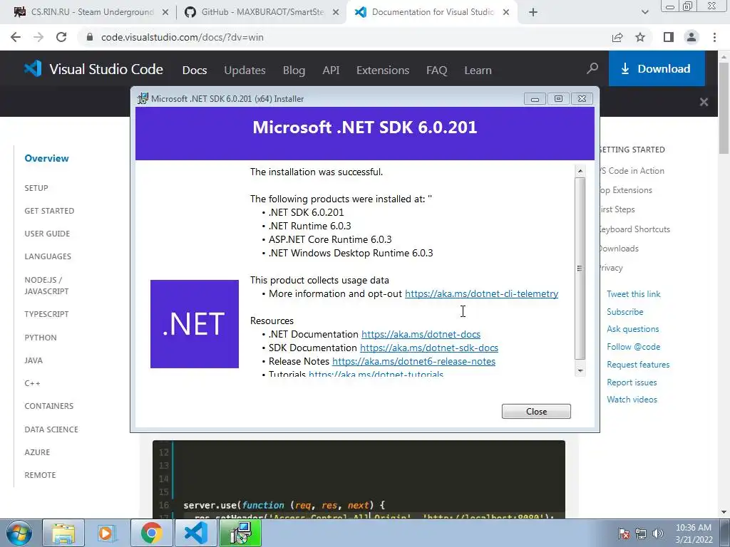Open Blog in site navigation
This screenshot has width=730, height=547.
294,71
